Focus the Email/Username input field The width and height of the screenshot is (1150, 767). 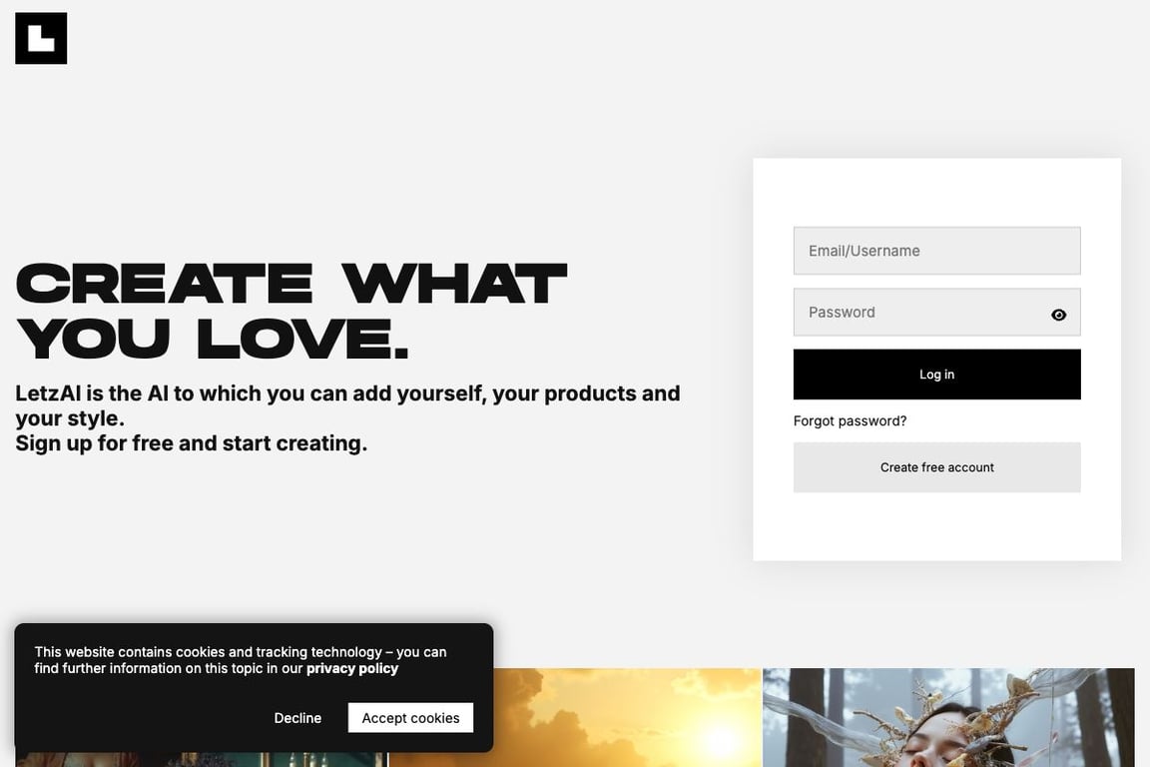936,251
